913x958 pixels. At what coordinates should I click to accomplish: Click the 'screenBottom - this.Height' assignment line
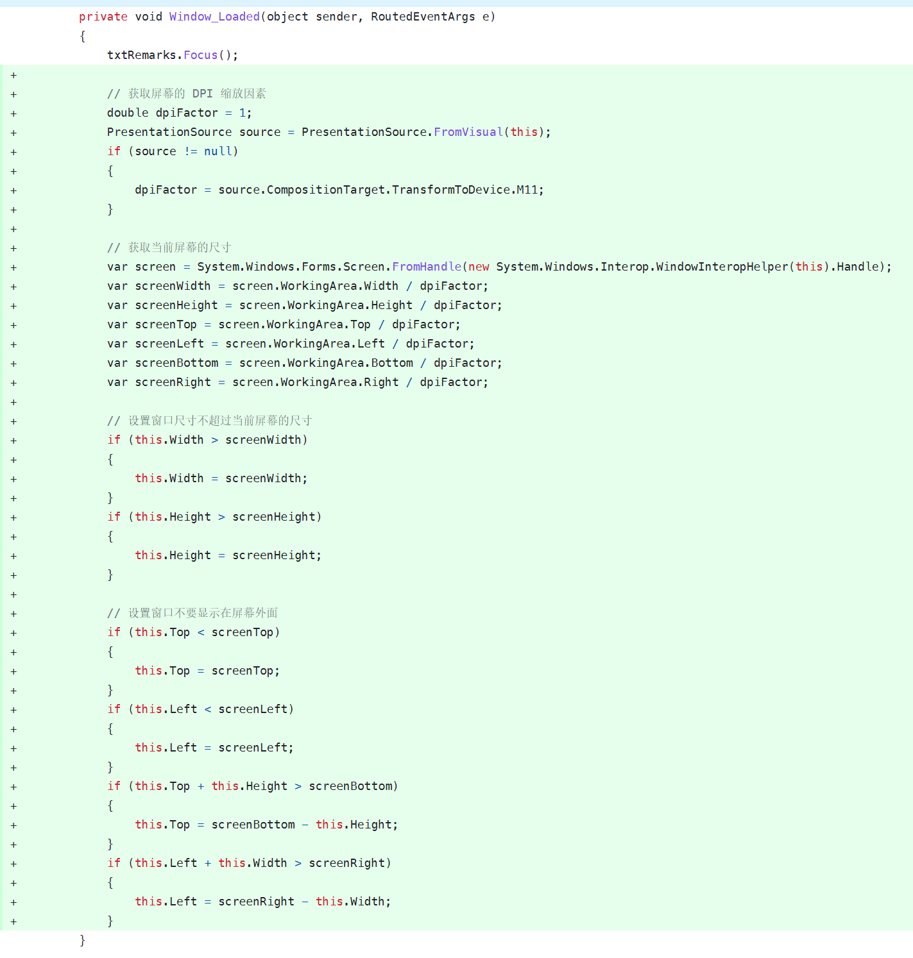266,825
